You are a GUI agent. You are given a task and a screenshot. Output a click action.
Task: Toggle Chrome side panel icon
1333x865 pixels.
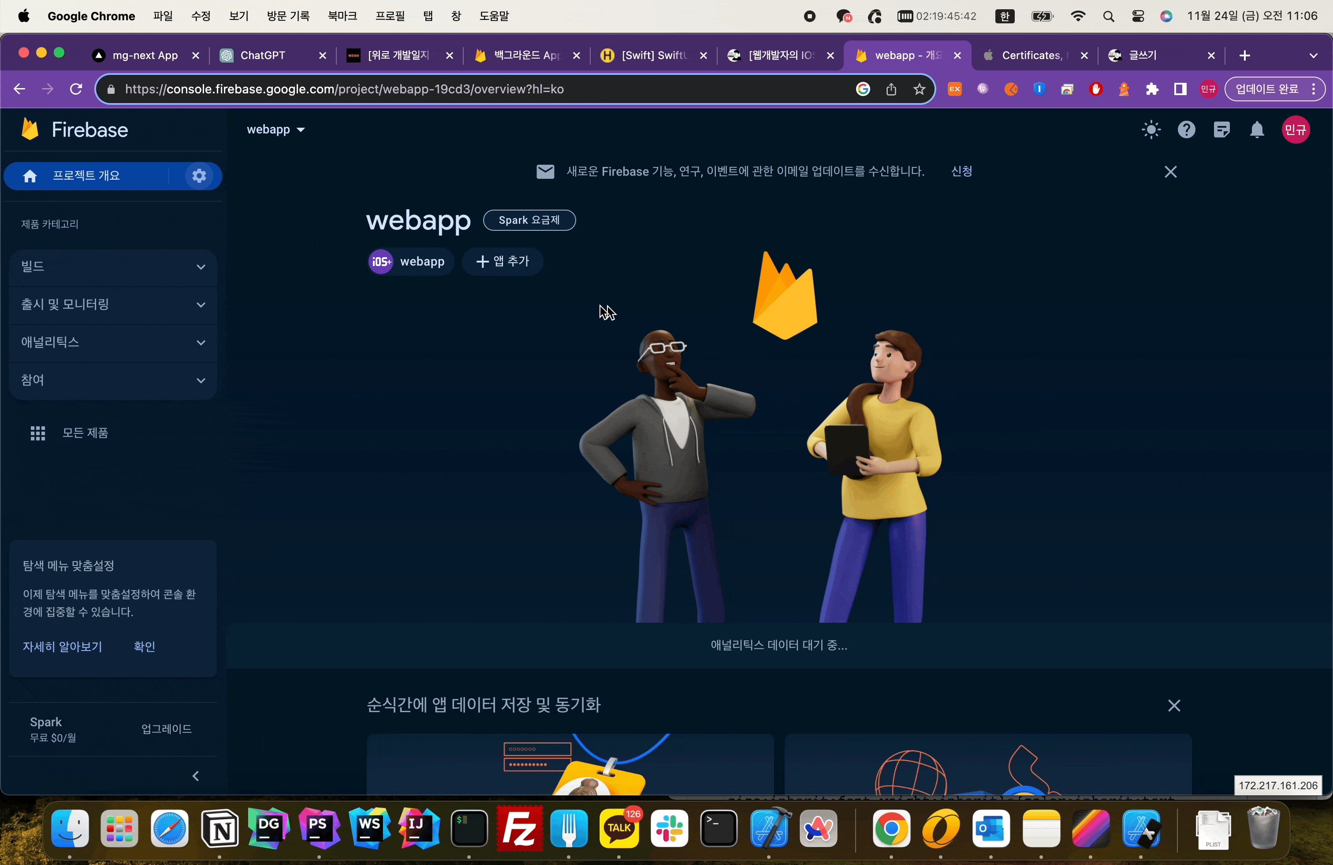coord(1180,89)
